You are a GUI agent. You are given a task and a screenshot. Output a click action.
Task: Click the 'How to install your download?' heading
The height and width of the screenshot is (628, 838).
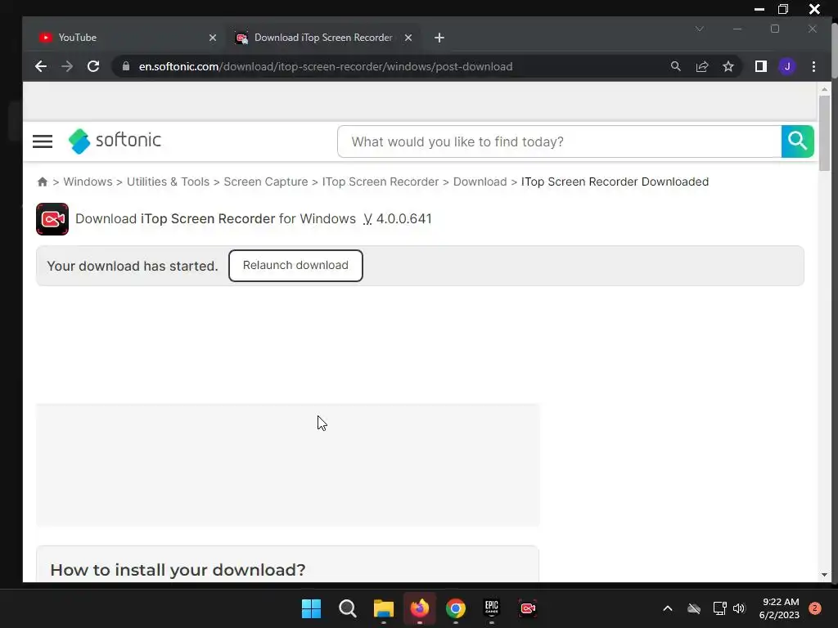178,570
